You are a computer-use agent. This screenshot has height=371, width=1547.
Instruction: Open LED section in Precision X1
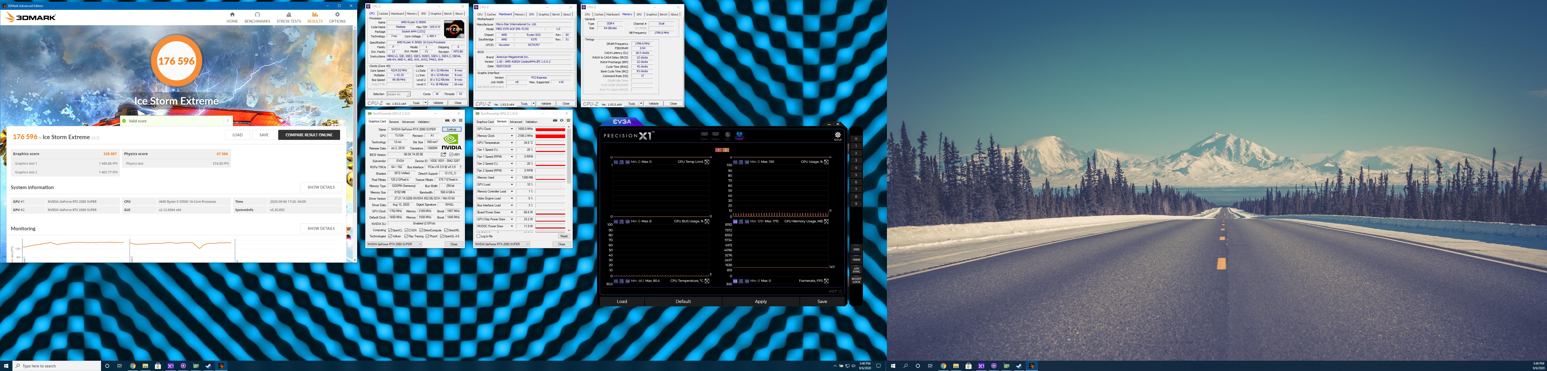(x=727, y=136)
